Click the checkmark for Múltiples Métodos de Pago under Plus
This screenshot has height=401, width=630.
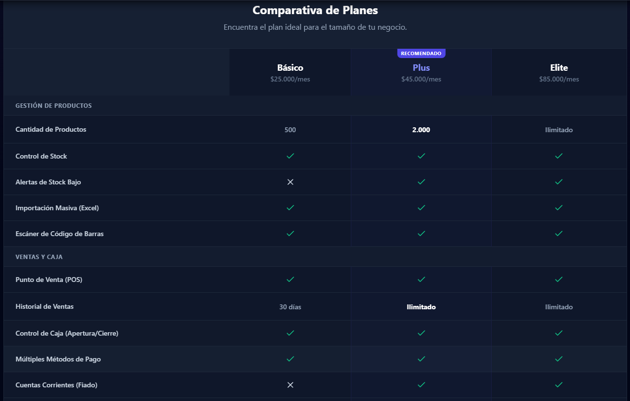421,359
